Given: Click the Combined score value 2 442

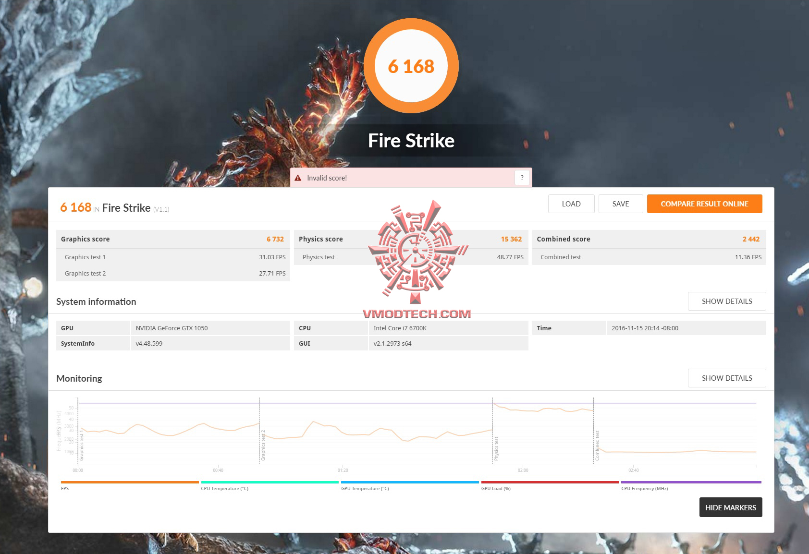Looking at the screenshot, I should pyautogui.click(x=751, y=239).
